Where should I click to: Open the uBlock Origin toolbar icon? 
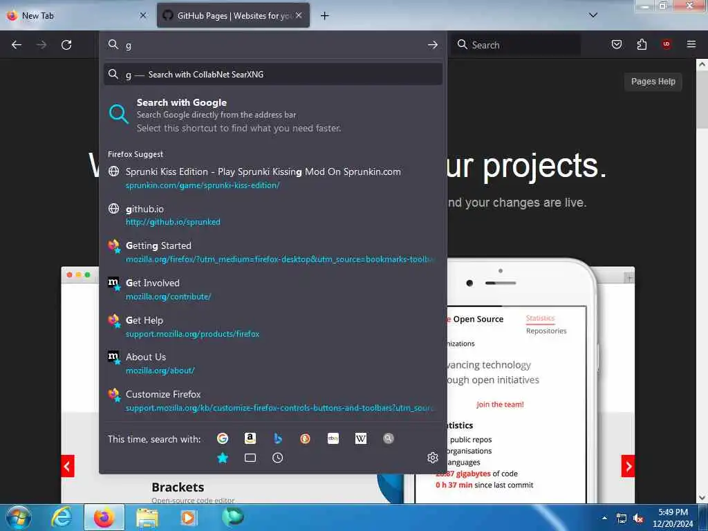[666, 44]
